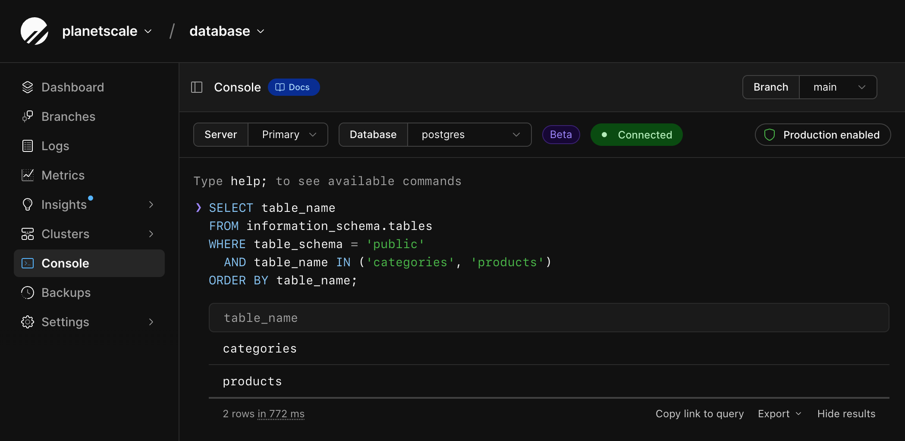
Task: Expand the Insights submenu arrow
Action: click(151, 205)
